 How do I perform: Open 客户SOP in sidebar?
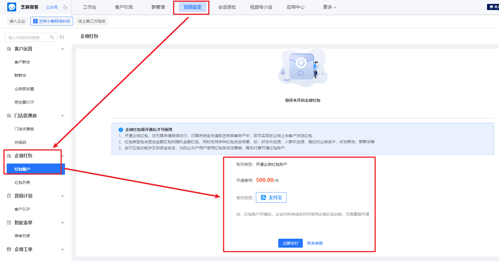click(x=22, y=209)
